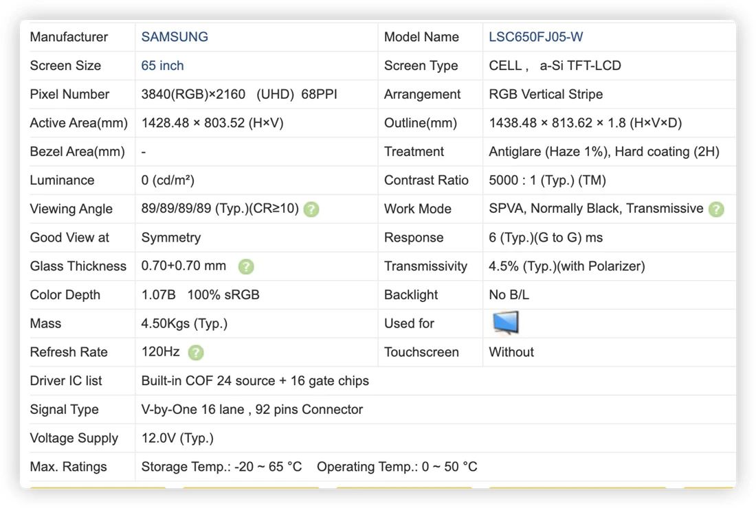Screen dimensions: 756x508
Task: Select the 3840(RGB)×2160 (UHD) 68PPI value
Action: 239,94
